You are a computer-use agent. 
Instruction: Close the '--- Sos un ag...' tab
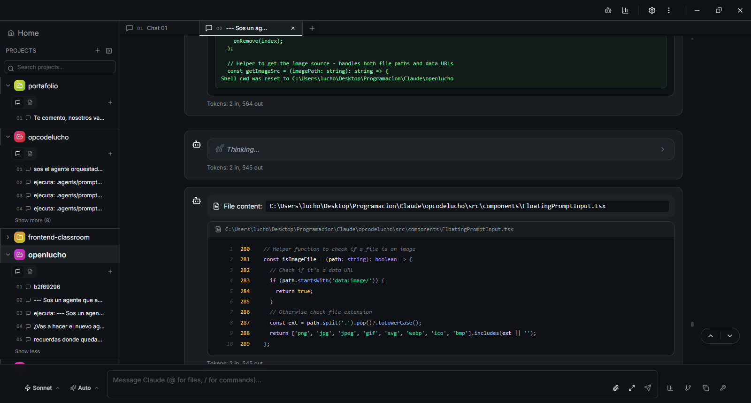pyautogui.click(x=293, y=28)
